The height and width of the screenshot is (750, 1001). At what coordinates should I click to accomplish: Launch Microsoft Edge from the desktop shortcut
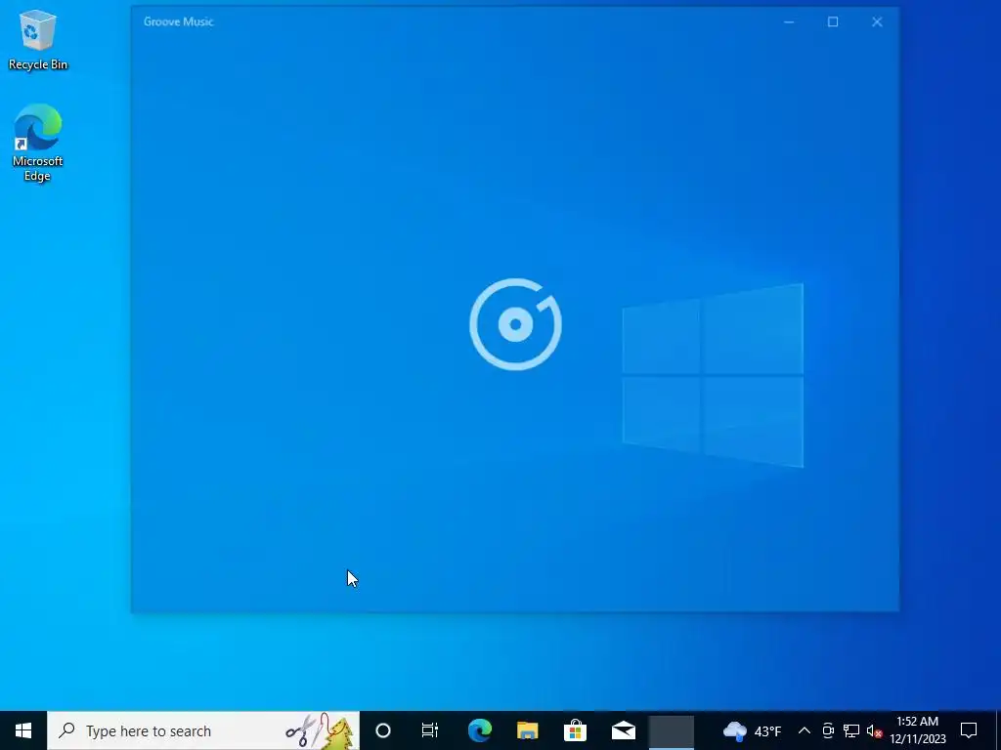point(38,143)
